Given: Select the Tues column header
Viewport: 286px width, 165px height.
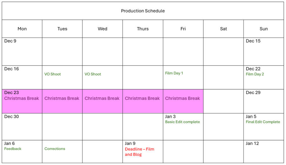Looking at the screenshot, I should tap(62, 29).
